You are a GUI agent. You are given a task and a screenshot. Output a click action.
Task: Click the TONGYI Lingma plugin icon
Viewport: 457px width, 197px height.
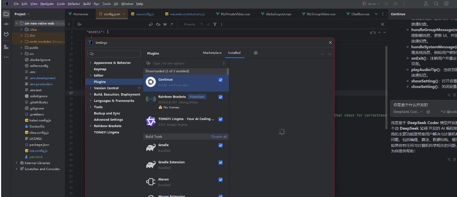click(x=150, y=121)
